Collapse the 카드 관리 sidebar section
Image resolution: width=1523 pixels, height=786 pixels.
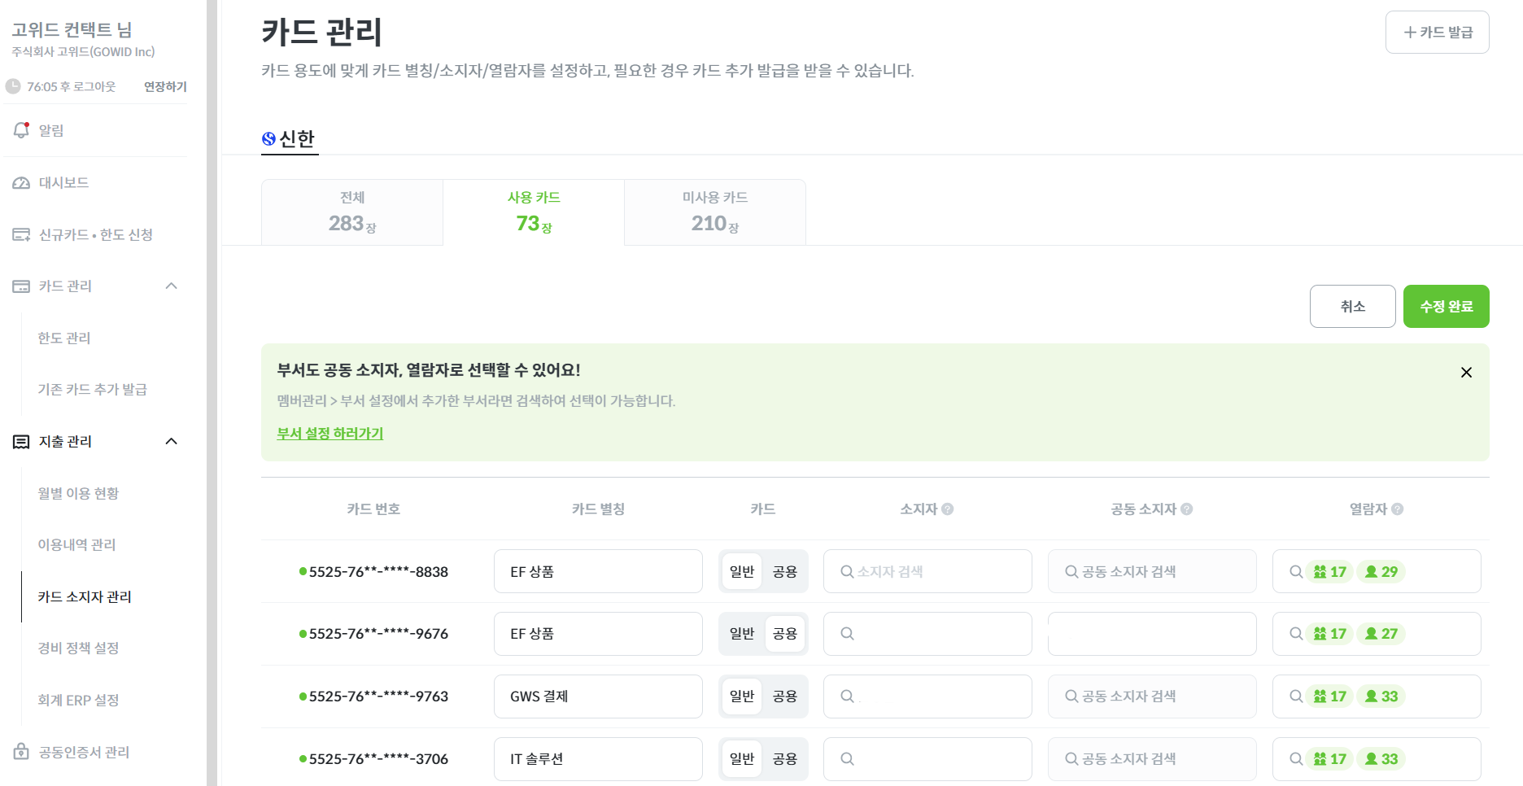pos(171,286)
